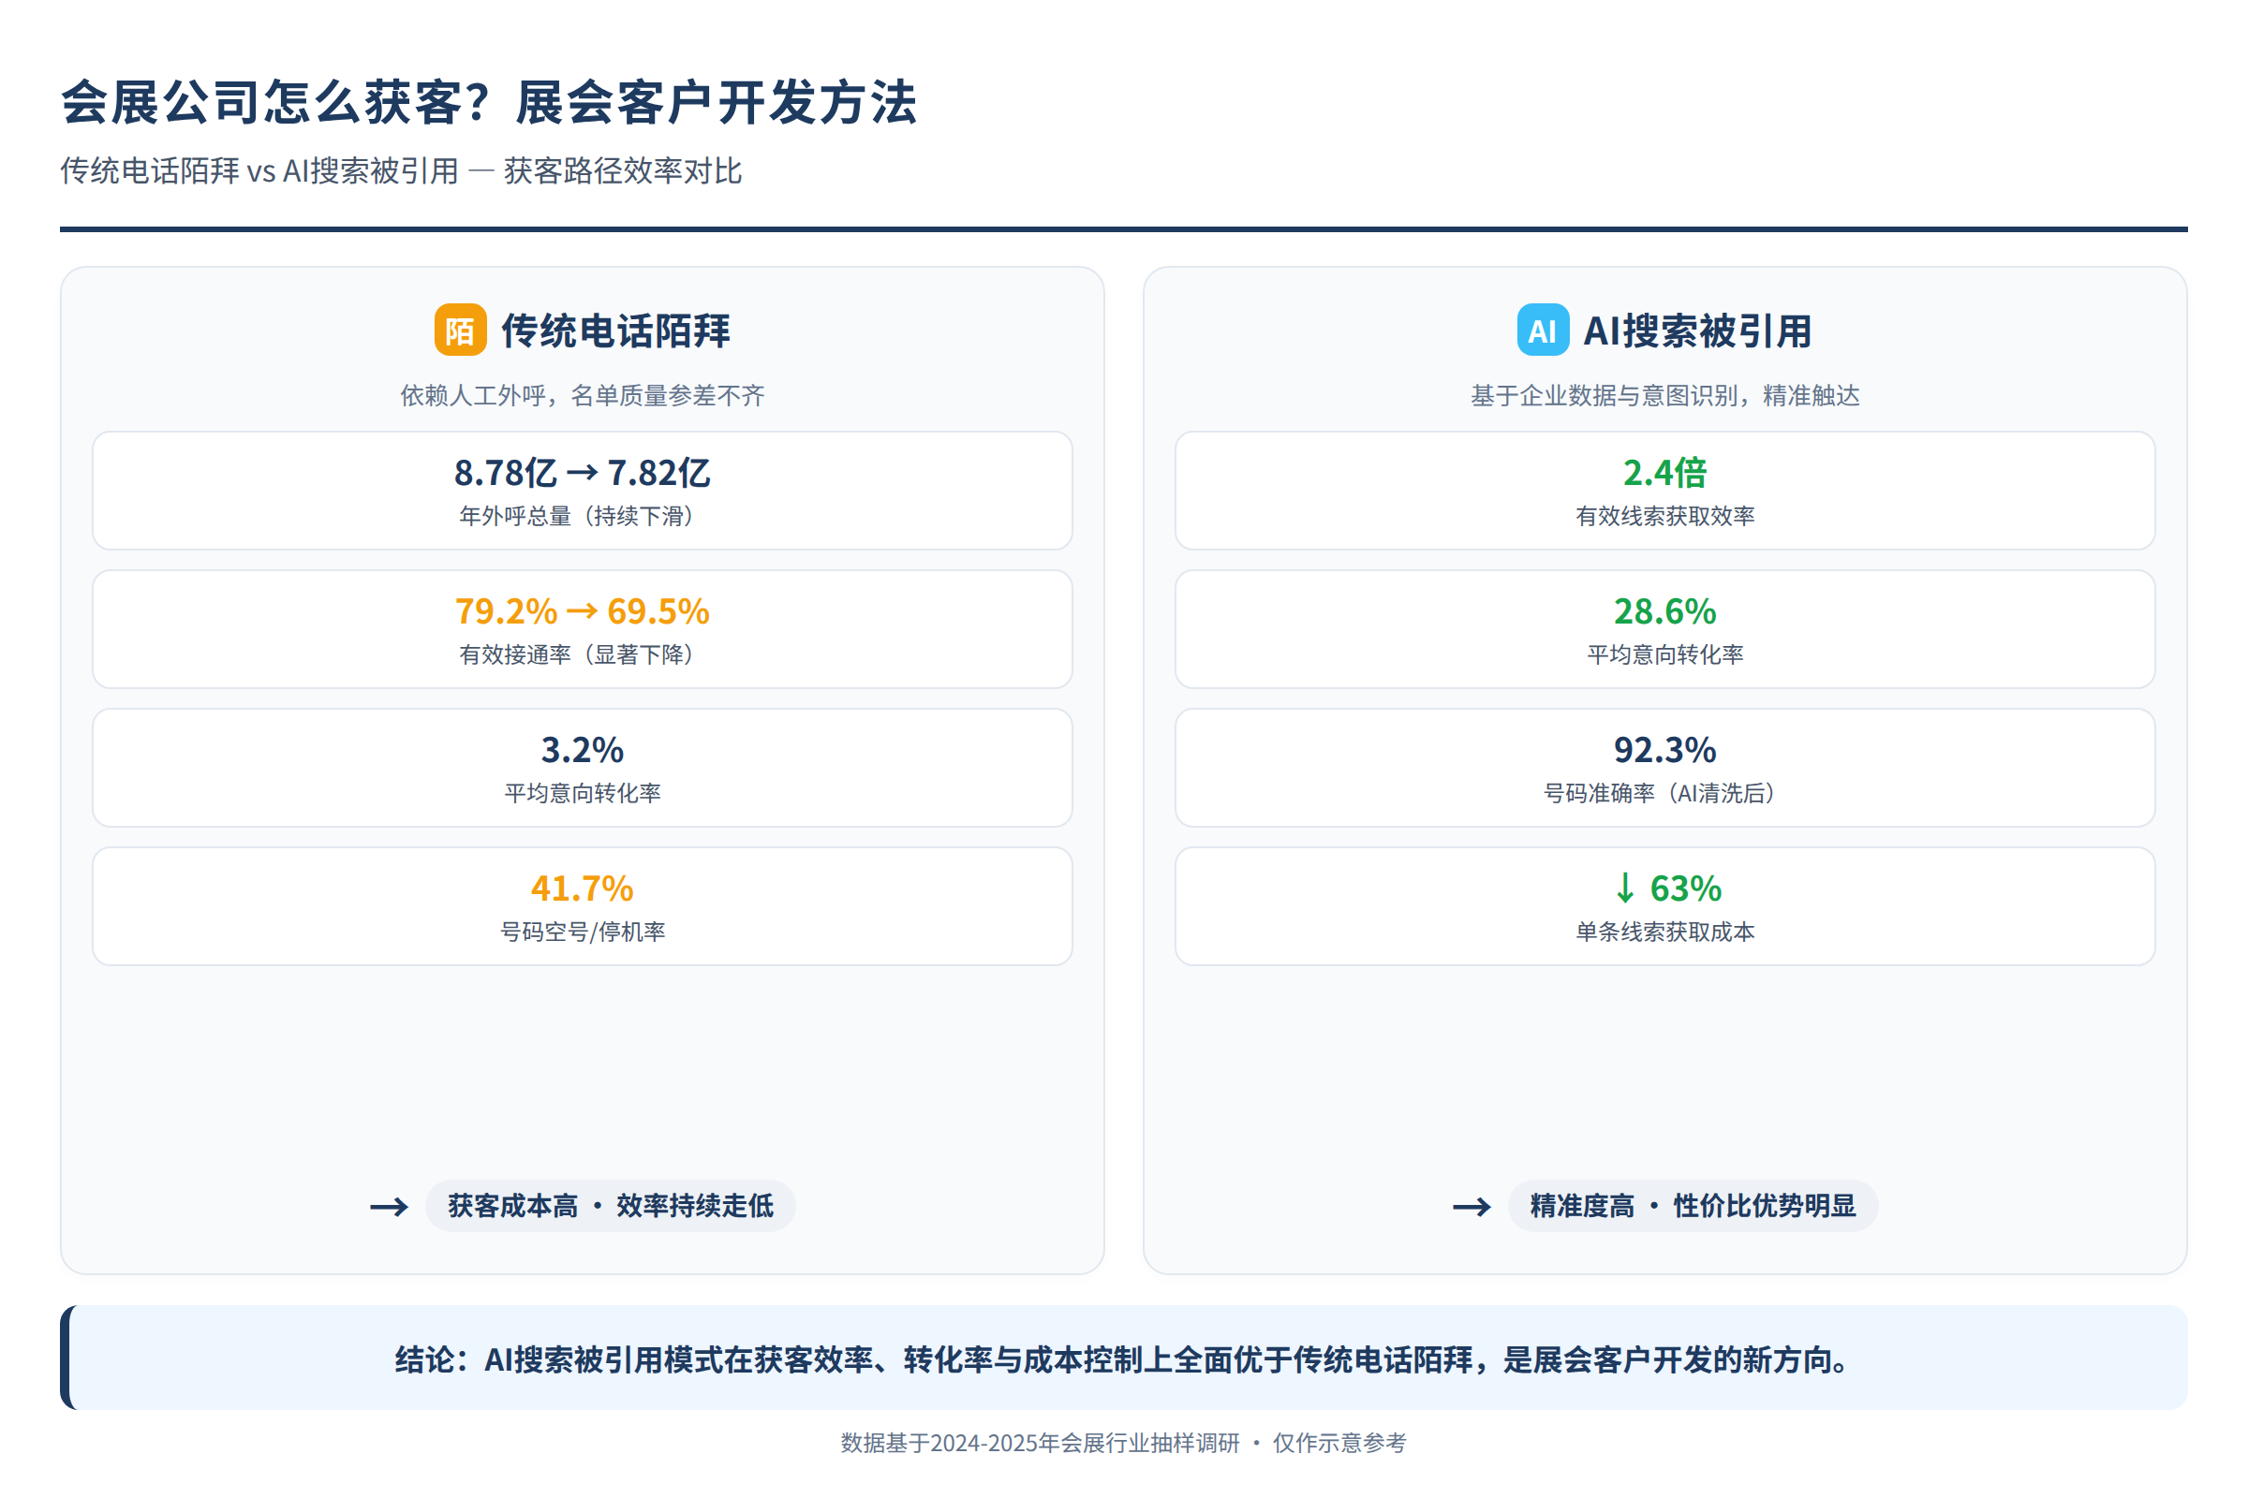Click the description 基于企业数据与意图识别，精准触达

[x=1665, y=395]
